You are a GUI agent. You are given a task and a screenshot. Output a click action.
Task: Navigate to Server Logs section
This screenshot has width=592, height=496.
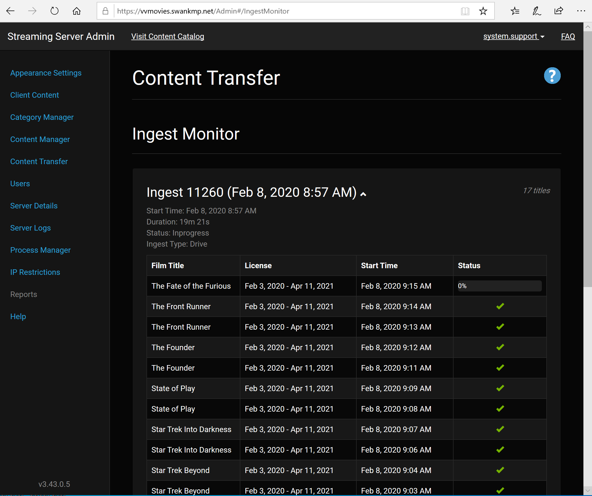click(x=31, y=228)
